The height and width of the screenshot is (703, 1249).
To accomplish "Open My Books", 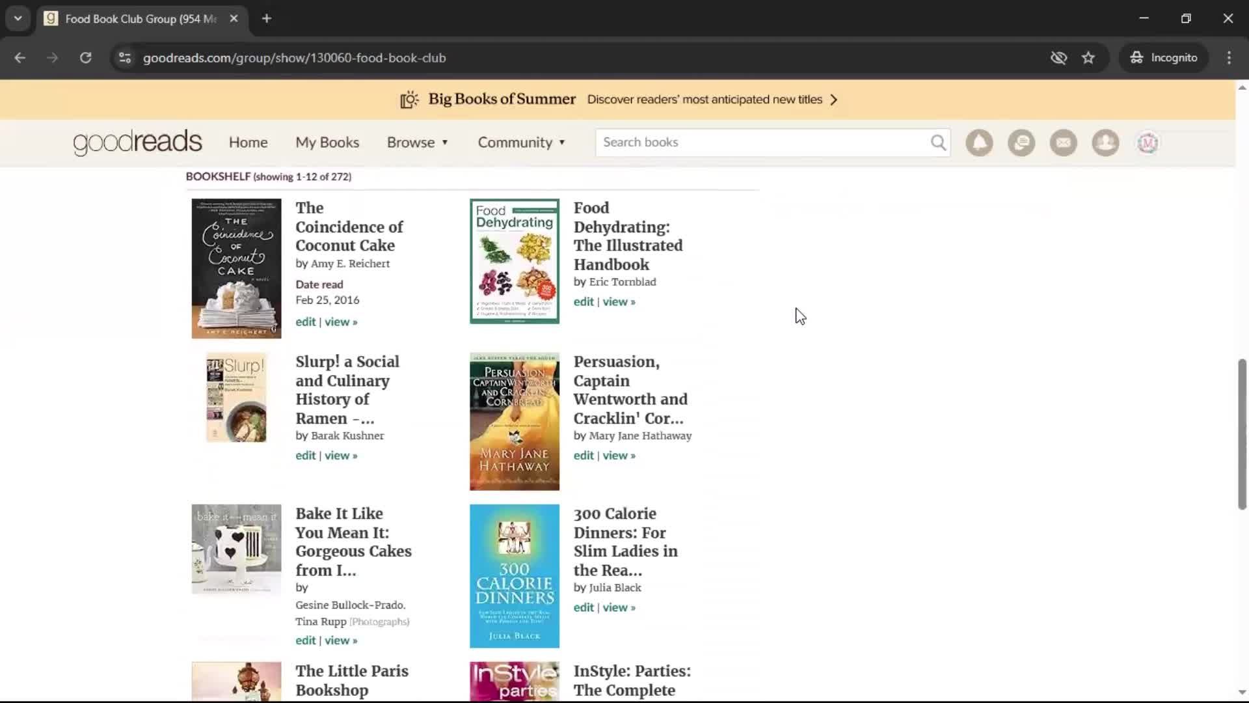I will coord(327,143).
